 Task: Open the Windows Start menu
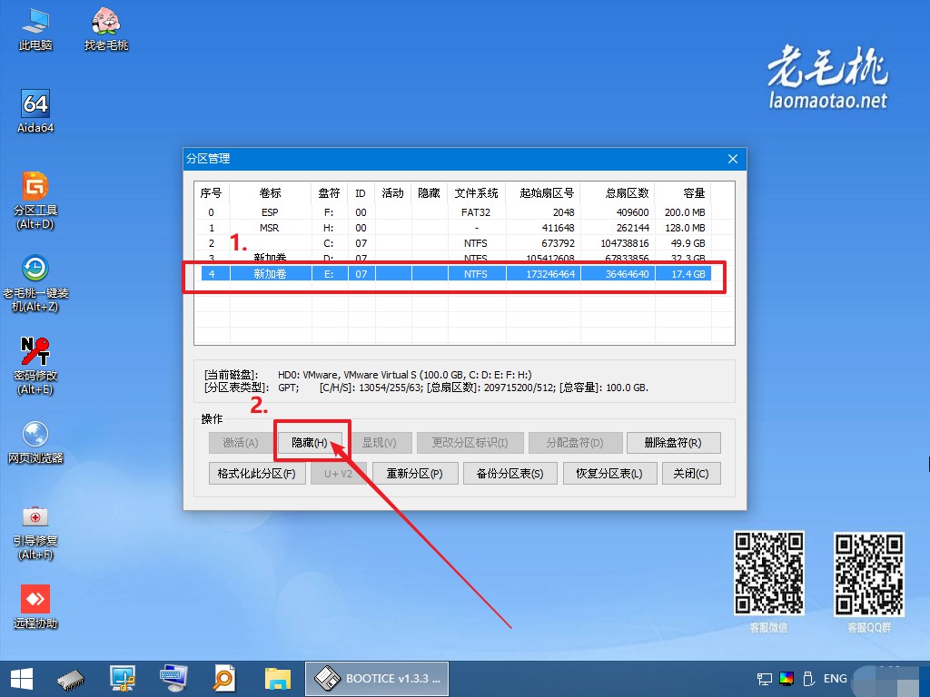click(22, 679)
